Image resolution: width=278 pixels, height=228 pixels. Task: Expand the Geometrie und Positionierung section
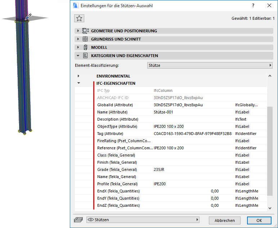pos(78,31)
